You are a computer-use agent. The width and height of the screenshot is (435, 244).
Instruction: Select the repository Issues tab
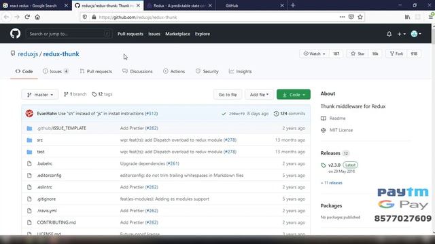pos(56,71)
